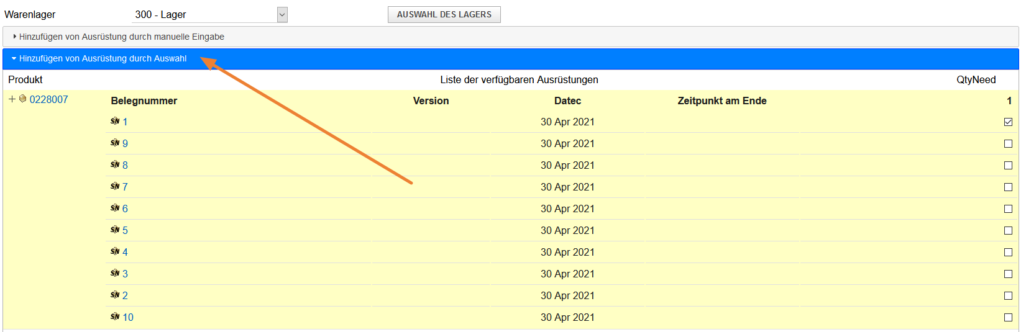Click the SN icon beside serial number 3

click(115, 274)
